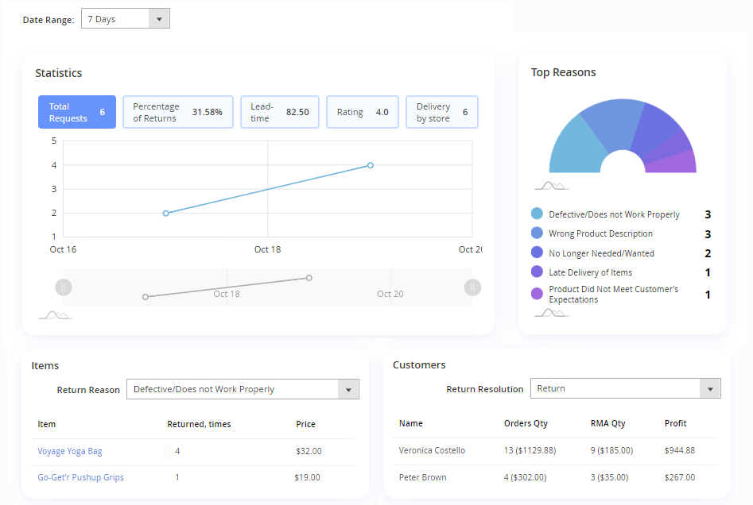Screen dimensions: 753x505
Task: Select the Lead-time 82.50 metric card
Action: pyautogui.click(x=279, y=112)
